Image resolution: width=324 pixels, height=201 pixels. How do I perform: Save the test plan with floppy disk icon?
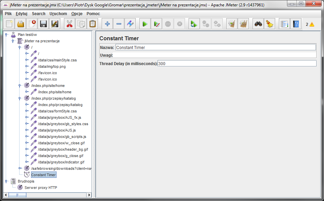click(43, 24)
